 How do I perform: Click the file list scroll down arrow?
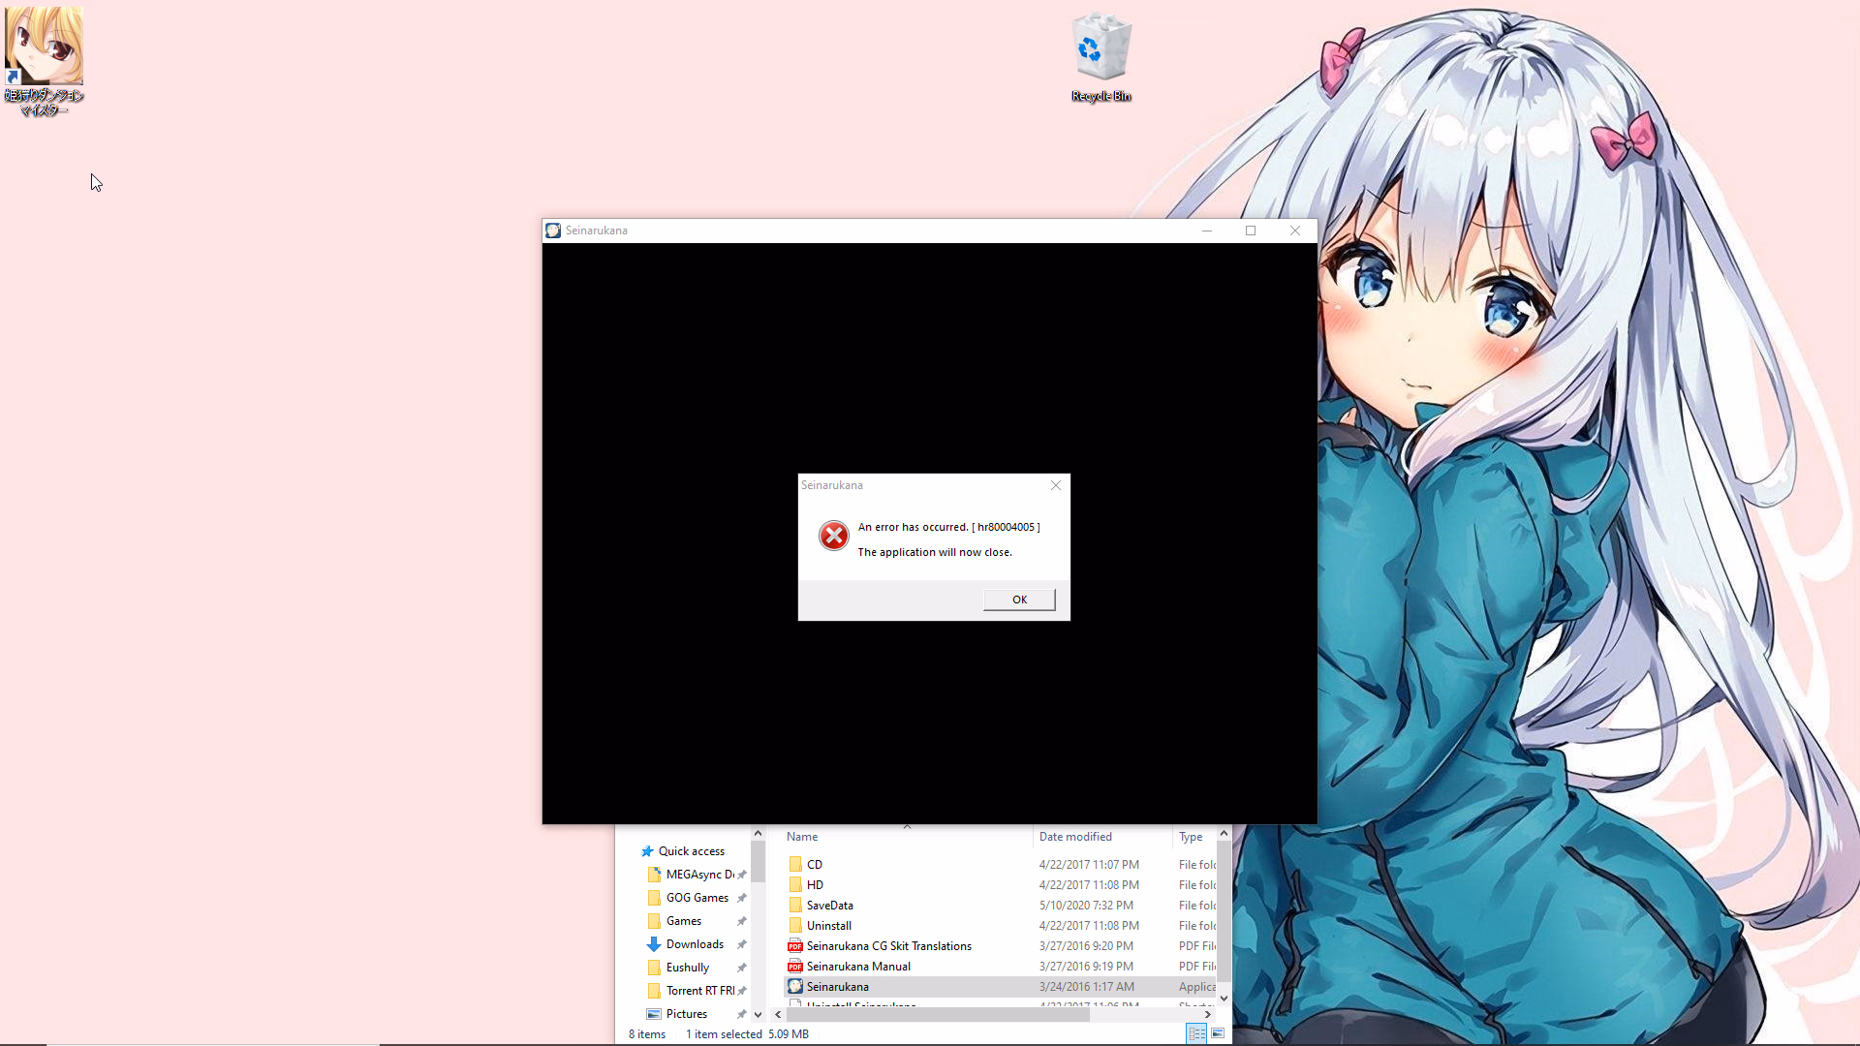tap(1224, 999)
